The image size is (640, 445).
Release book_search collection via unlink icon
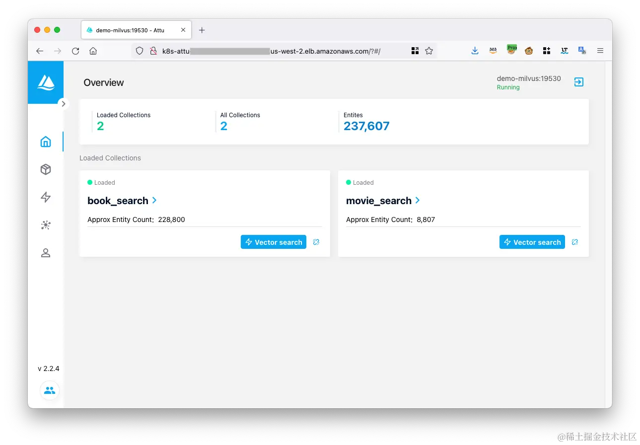point(316,242)
